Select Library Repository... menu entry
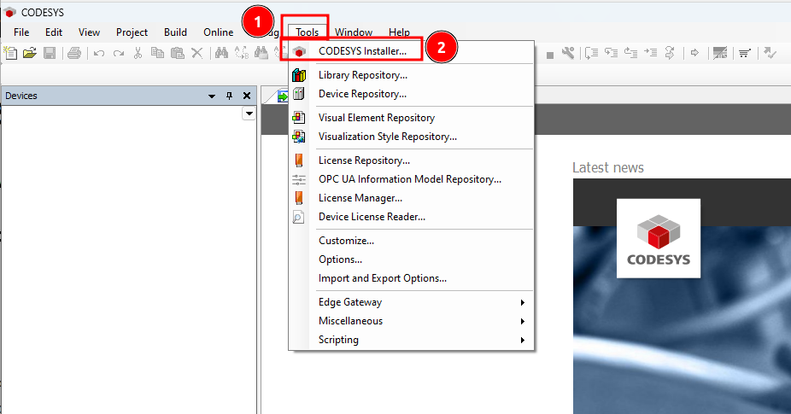This screenshot has height=414, width=791. [412, 75]
